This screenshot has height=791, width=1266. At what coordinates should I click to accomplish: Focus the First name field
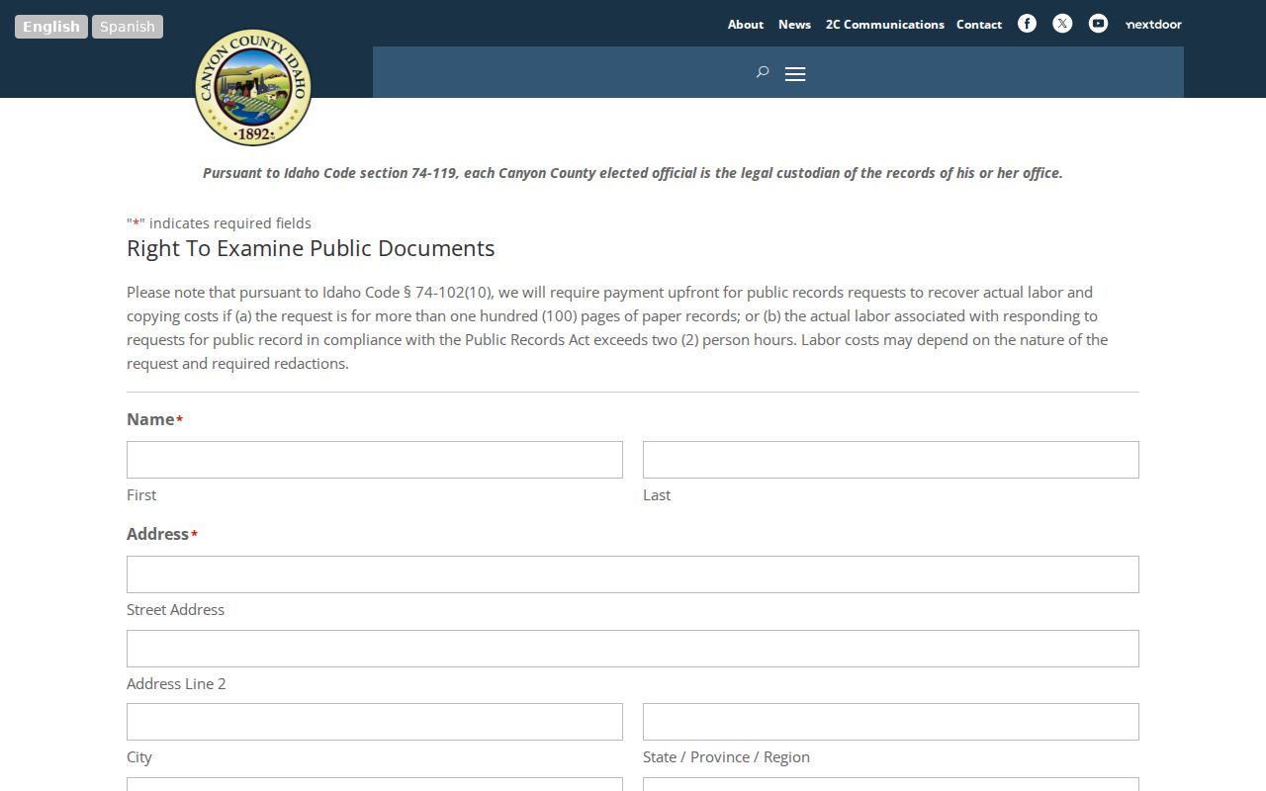pos(375,460)
